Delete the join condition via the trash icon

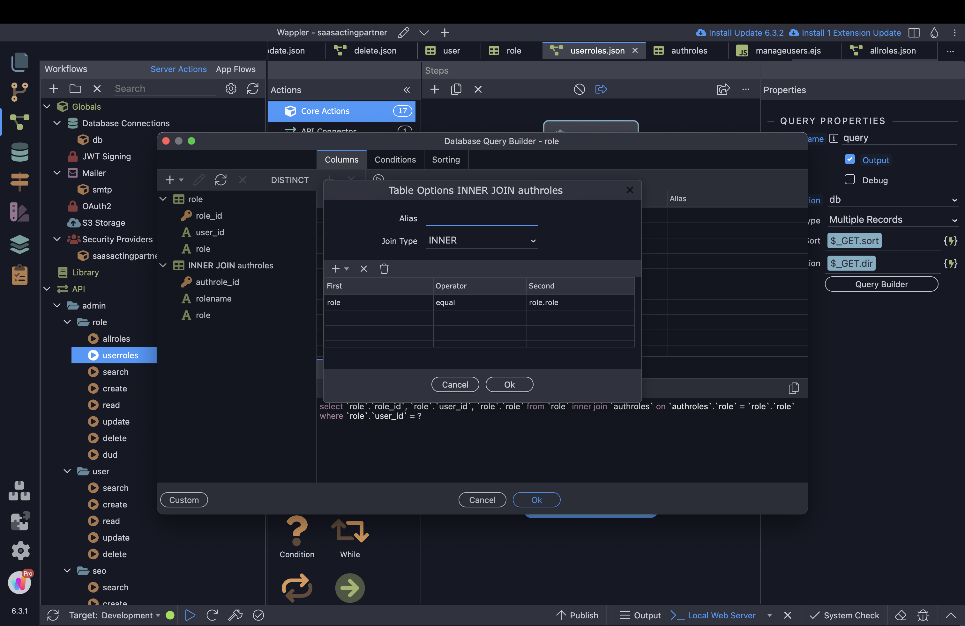click(384, 269)
